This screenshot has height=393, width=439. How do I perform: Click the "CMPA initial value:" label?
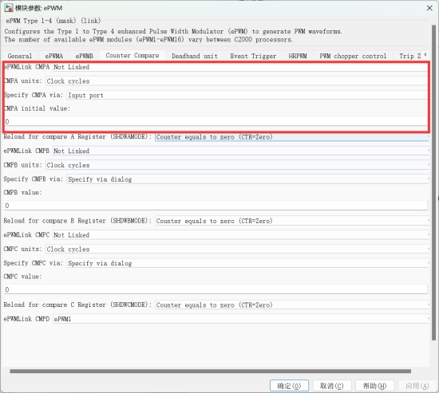click(x=37, y=108)
